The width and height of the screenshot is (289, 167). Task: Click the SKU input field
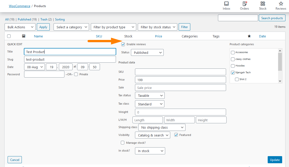click(x=180, y=72)
